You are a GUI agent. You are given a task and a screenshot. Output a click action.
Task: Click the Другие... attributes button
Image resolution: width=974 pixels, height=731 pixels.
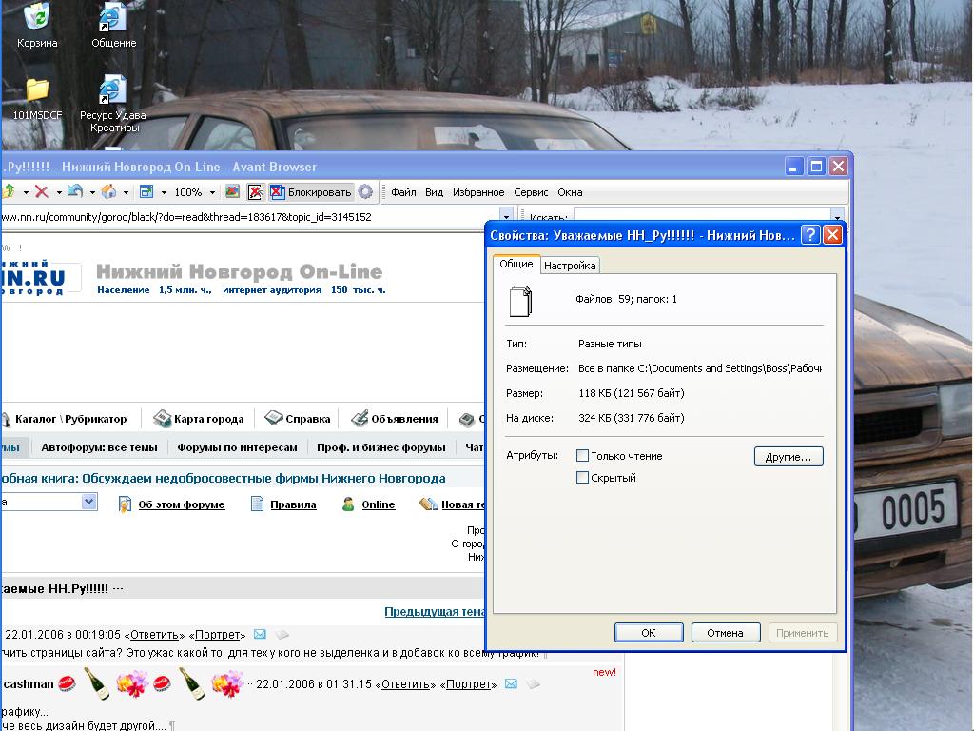[789, 457]
